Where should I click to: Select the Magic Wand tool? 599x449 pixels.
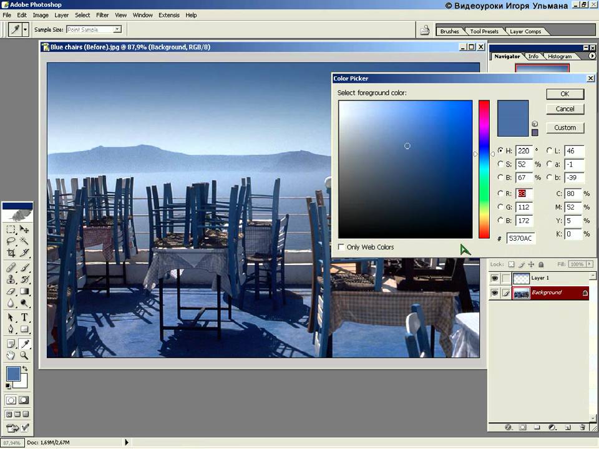click(x=24, y=241)
